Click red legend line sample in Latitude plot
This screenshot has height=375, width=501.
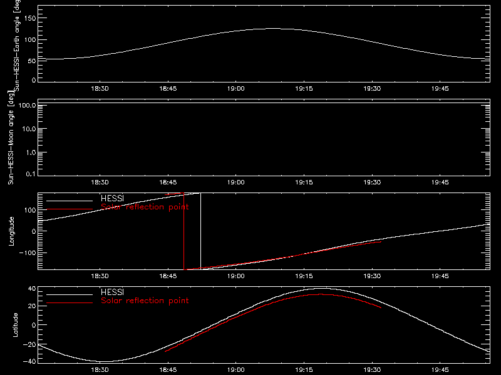click(x=70, y=302)
